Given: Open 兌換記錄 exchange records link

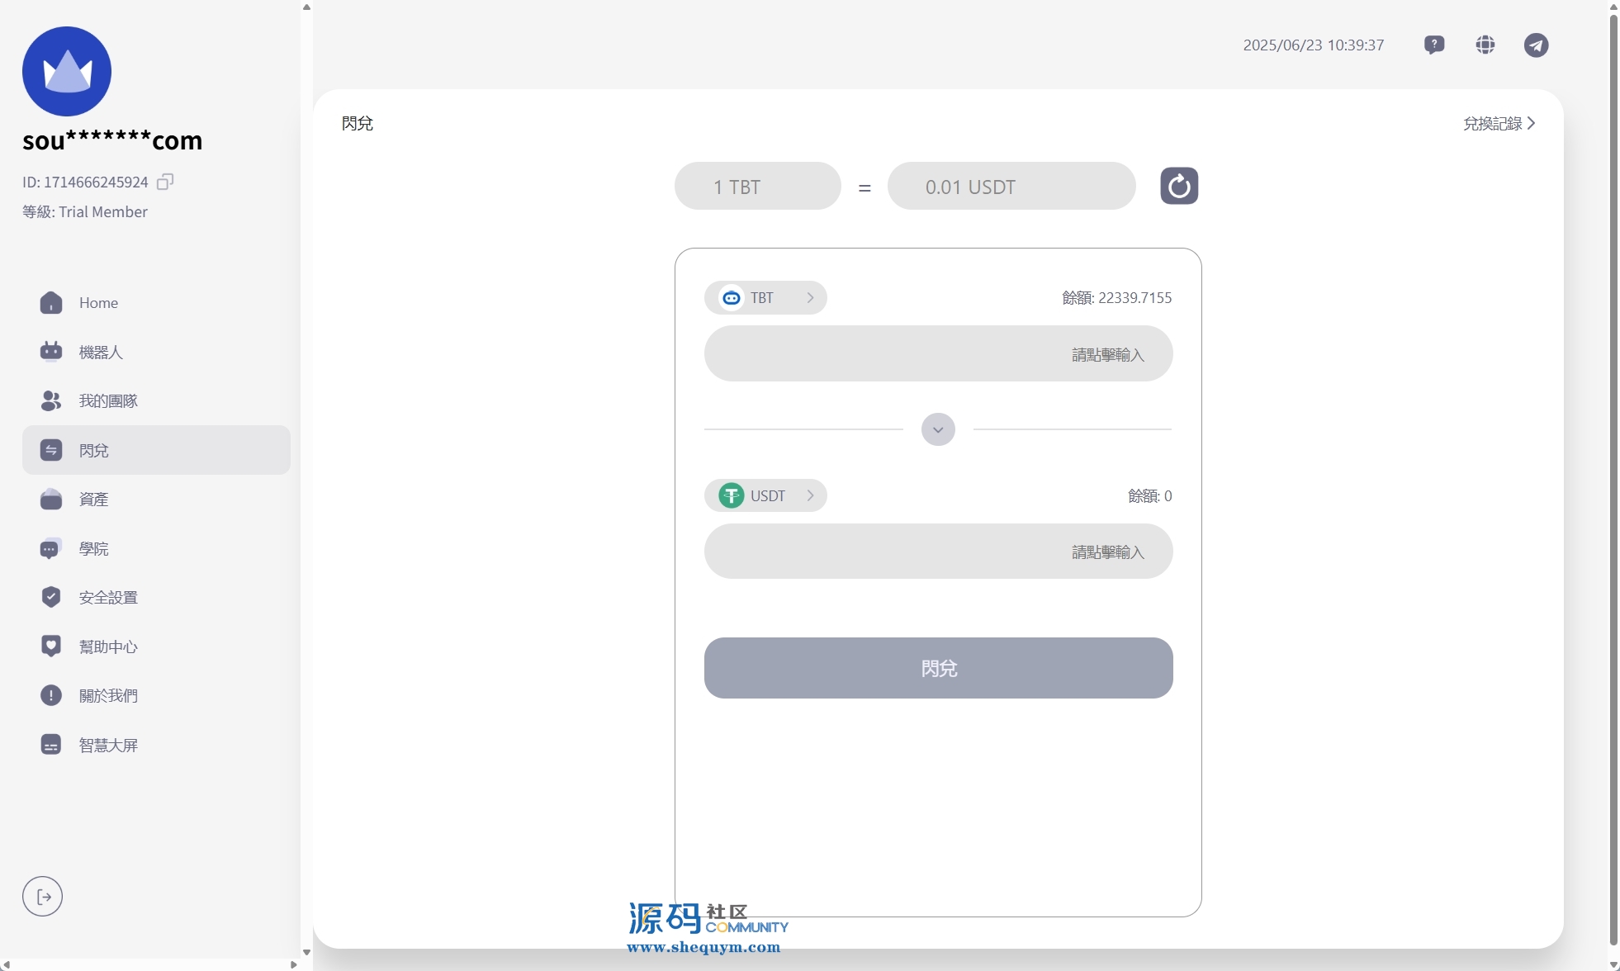Looking at the screenshot, I should pos(1499,123).
